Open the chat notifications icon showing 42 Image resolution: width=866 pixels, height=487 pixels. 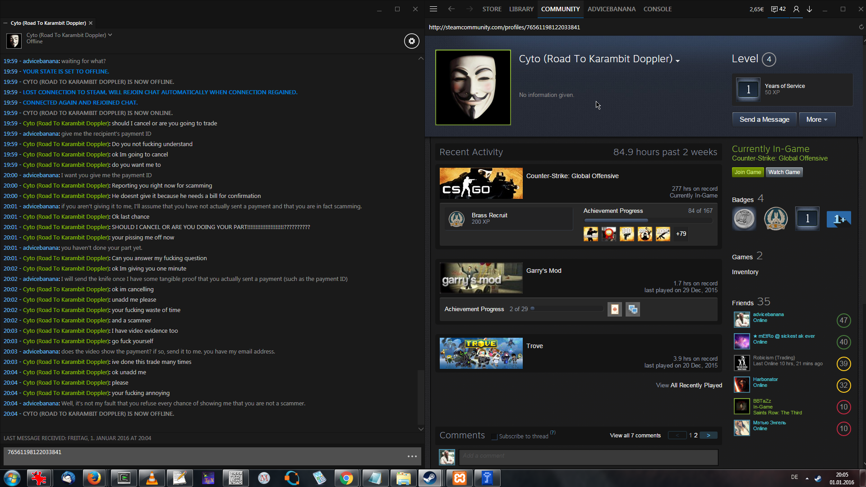tap(778, 9)
